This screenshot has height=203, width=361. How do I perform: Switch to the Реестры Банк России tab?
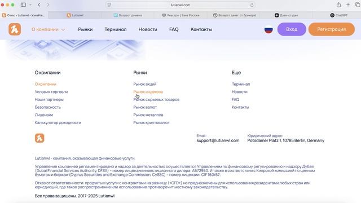(x=180, y=15)
